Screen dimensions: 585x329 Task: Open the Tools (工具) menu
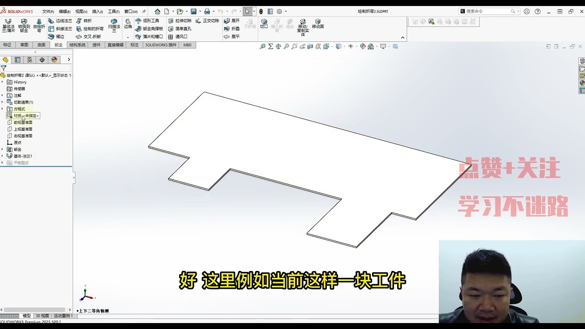[x=113, y=11]
